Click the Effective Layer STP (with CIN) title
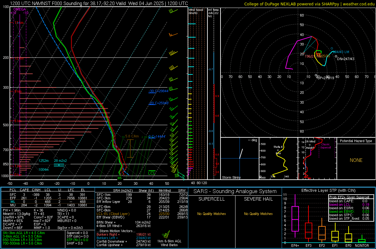Image resolution: width=376 pixels, height=249 pixels. click(328, 190)
